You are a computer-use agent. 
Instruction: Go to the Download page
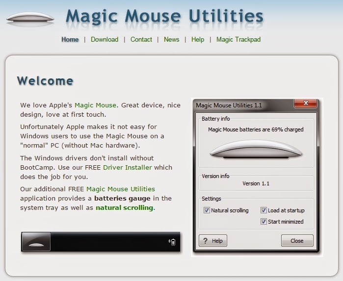[x=105, y=39]
